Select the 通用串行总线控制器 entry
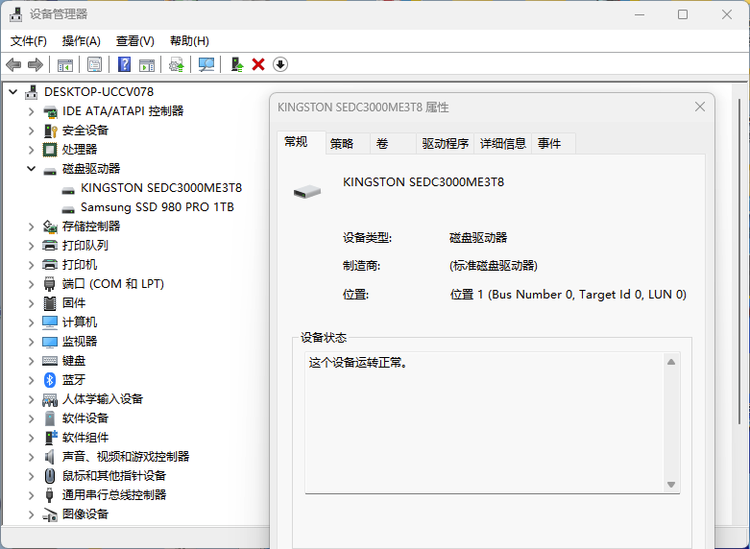 (114, 495)
